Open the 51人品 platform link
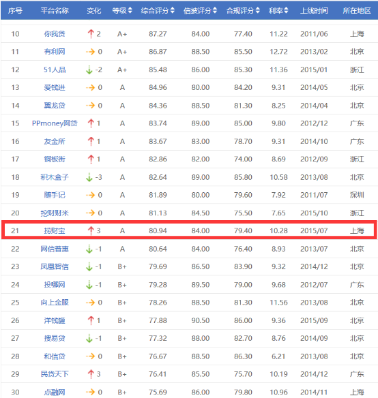Screen dimensions: 378x398 [55, 70]
